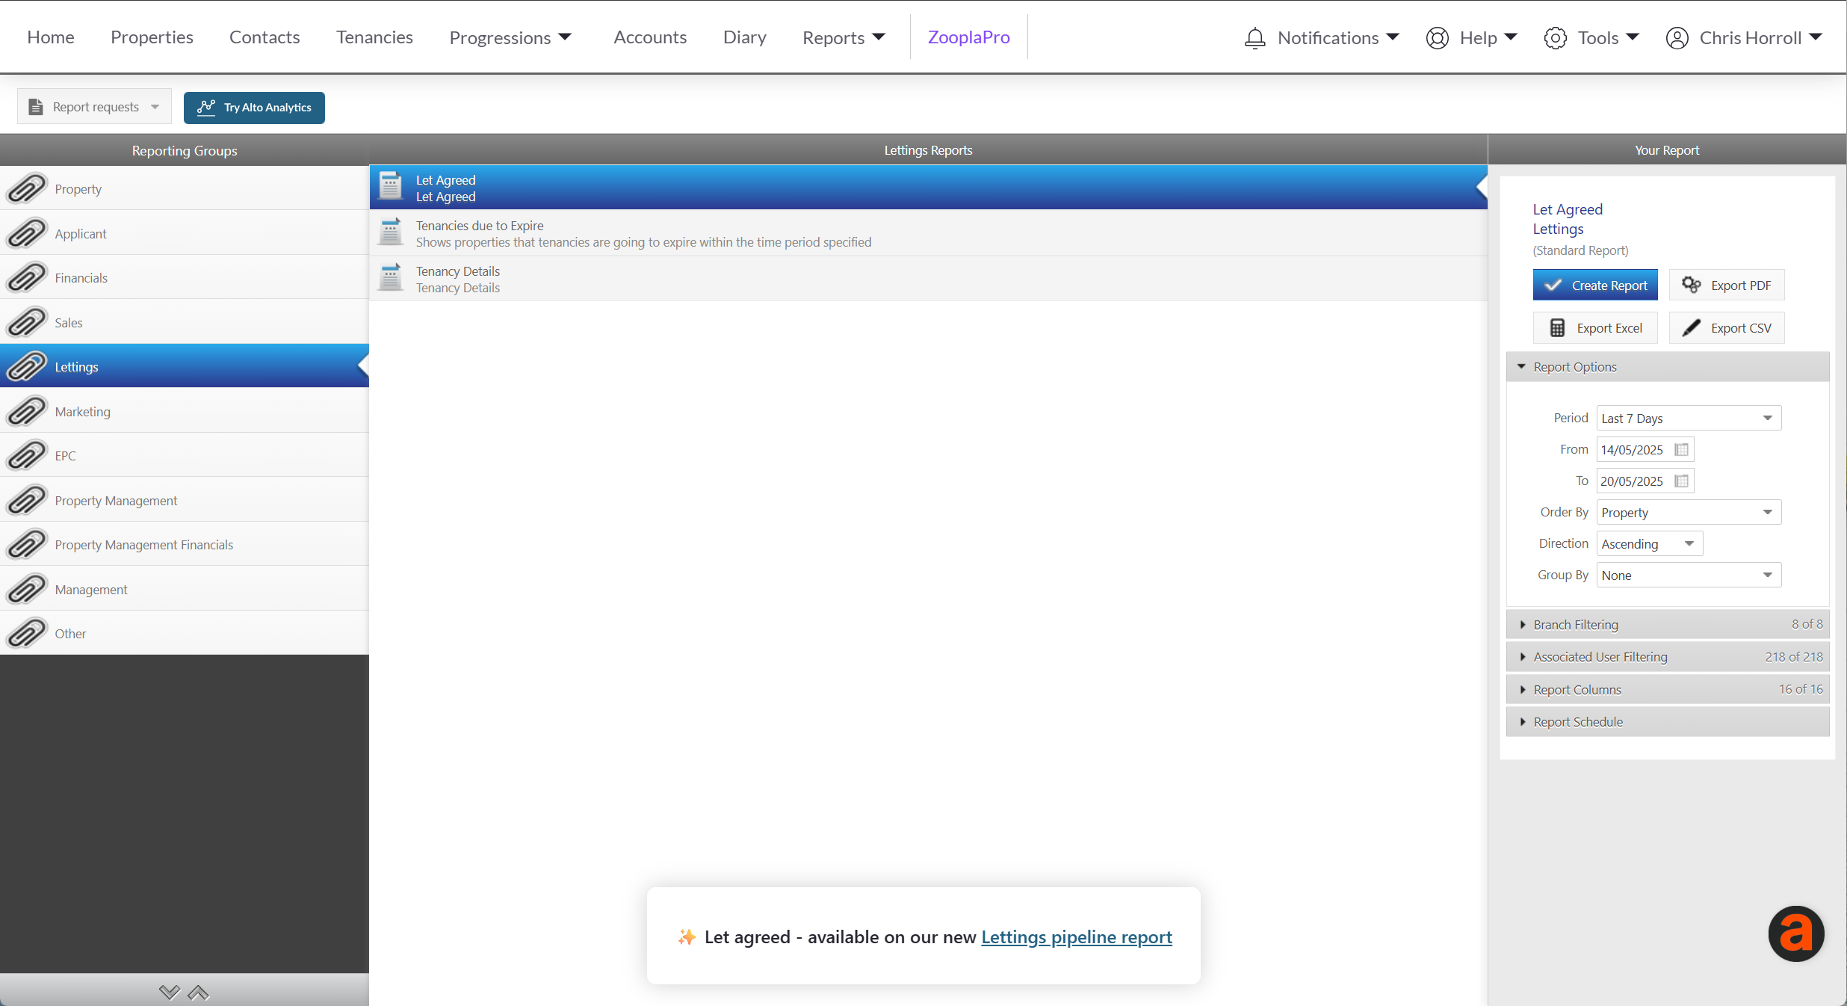The height and width of the screenshot is (1006, 1847).
Task: Click the user profile avatar icon
Action: click(1677, 37)
